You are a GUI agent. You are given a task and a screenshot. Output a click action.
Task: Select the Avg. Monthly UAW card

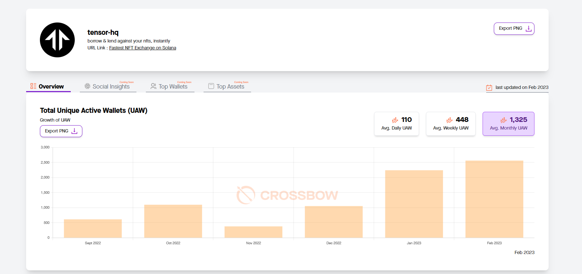(x=508, y=124)
